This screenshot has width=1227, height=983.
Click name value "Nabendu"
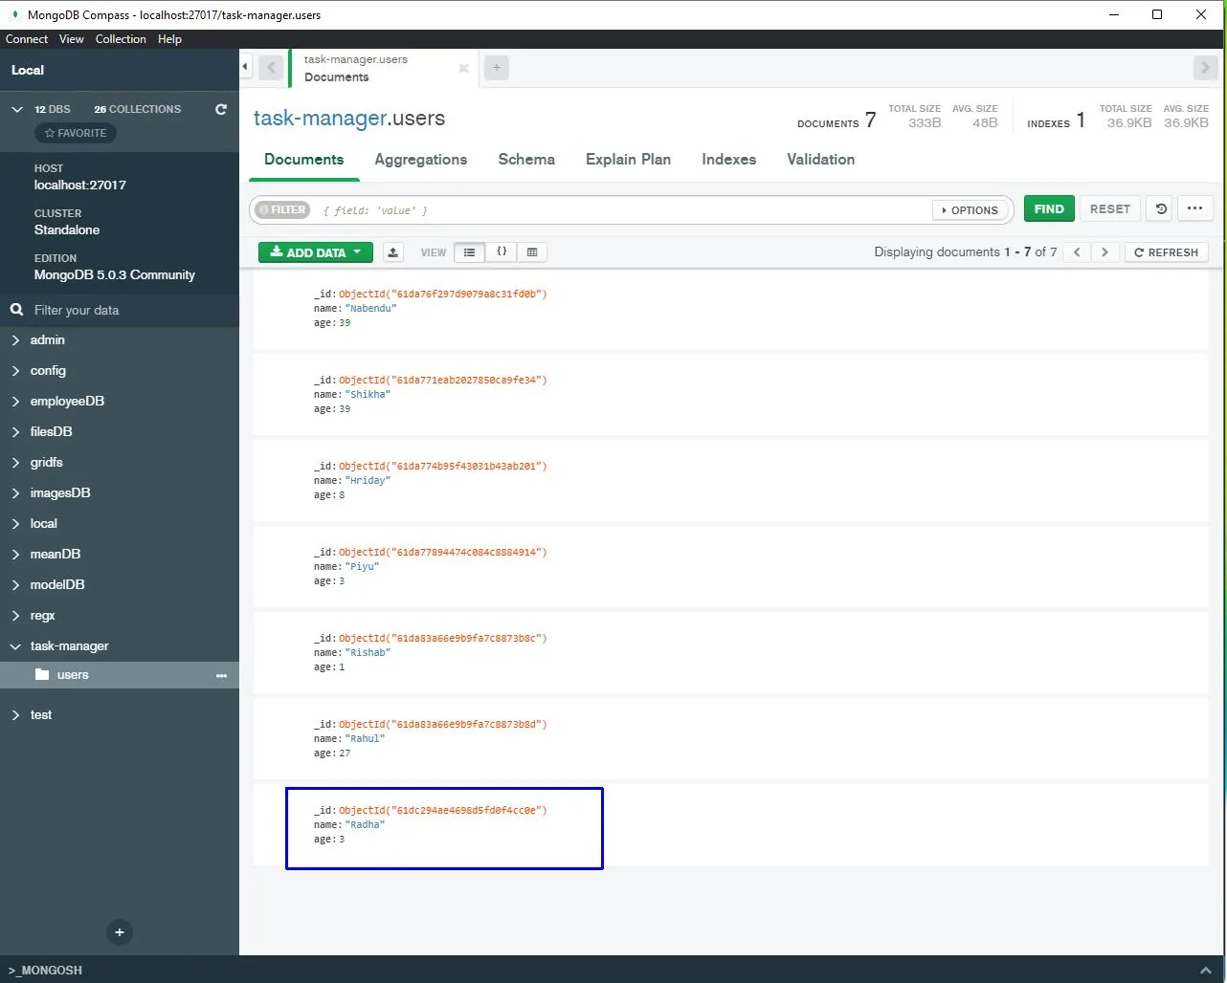tap(370, 309)
